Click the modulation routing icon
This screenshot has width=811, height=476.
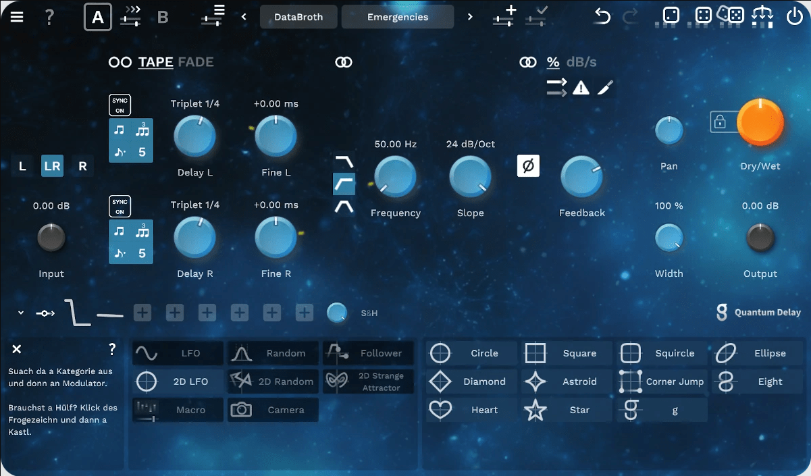click(45, 313)
